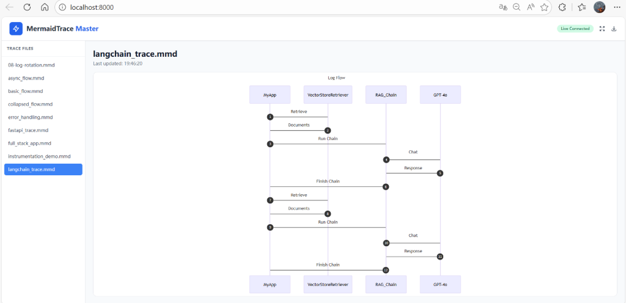626x303 pixels.
Task: Click the zoom out magnifier icon
Action: click(517, 7)
